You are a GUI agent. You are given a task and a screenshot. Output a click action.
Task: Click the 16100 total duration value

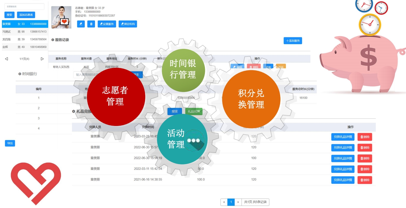coord(303,98)
